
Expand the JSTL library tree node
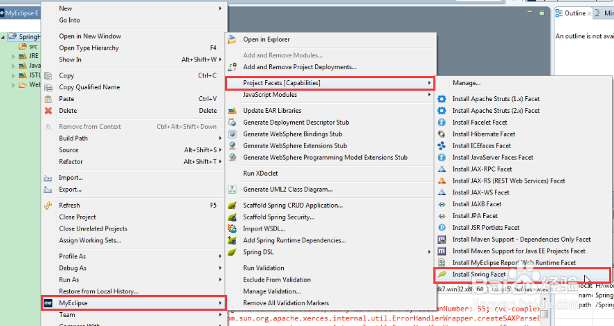pos(13,75)
